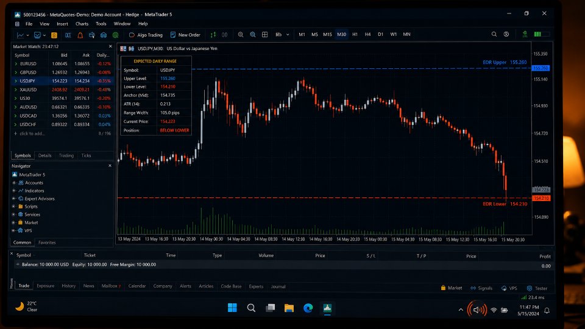585x329 pixels.
Task: Switch to the Favorites tab in Navigator
Action: pyautogui.click(x=47, y=242)
